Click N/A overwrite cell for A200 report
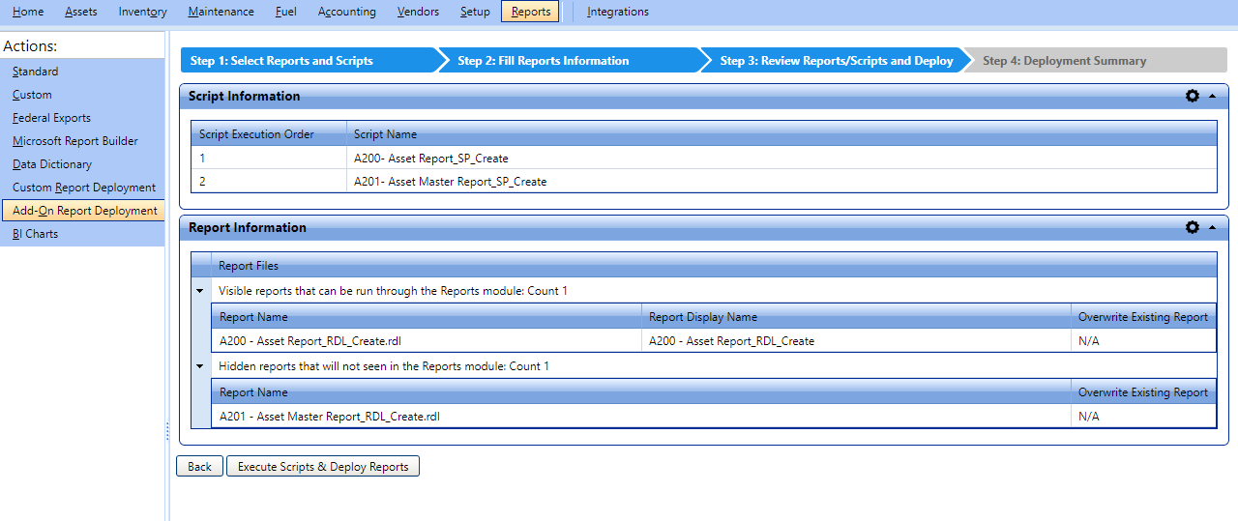Viewport: 1238px width, 521px height. [x=1143, y=340]
